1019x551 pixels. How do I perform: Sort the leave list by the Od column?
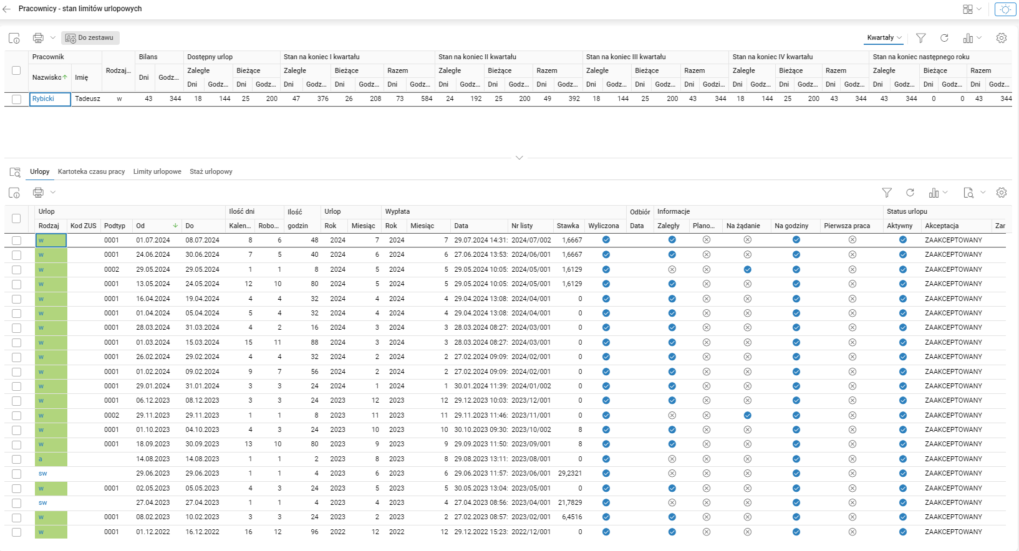pos(157,226)
